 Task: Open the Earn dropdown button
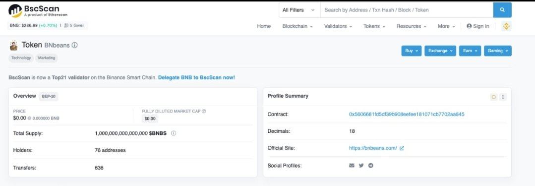pos(470,51)
